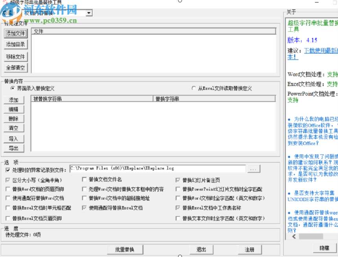Click 移除文件 to remove selected file
The height and width of the screenshot is (257, 338).
pos(15,57)
